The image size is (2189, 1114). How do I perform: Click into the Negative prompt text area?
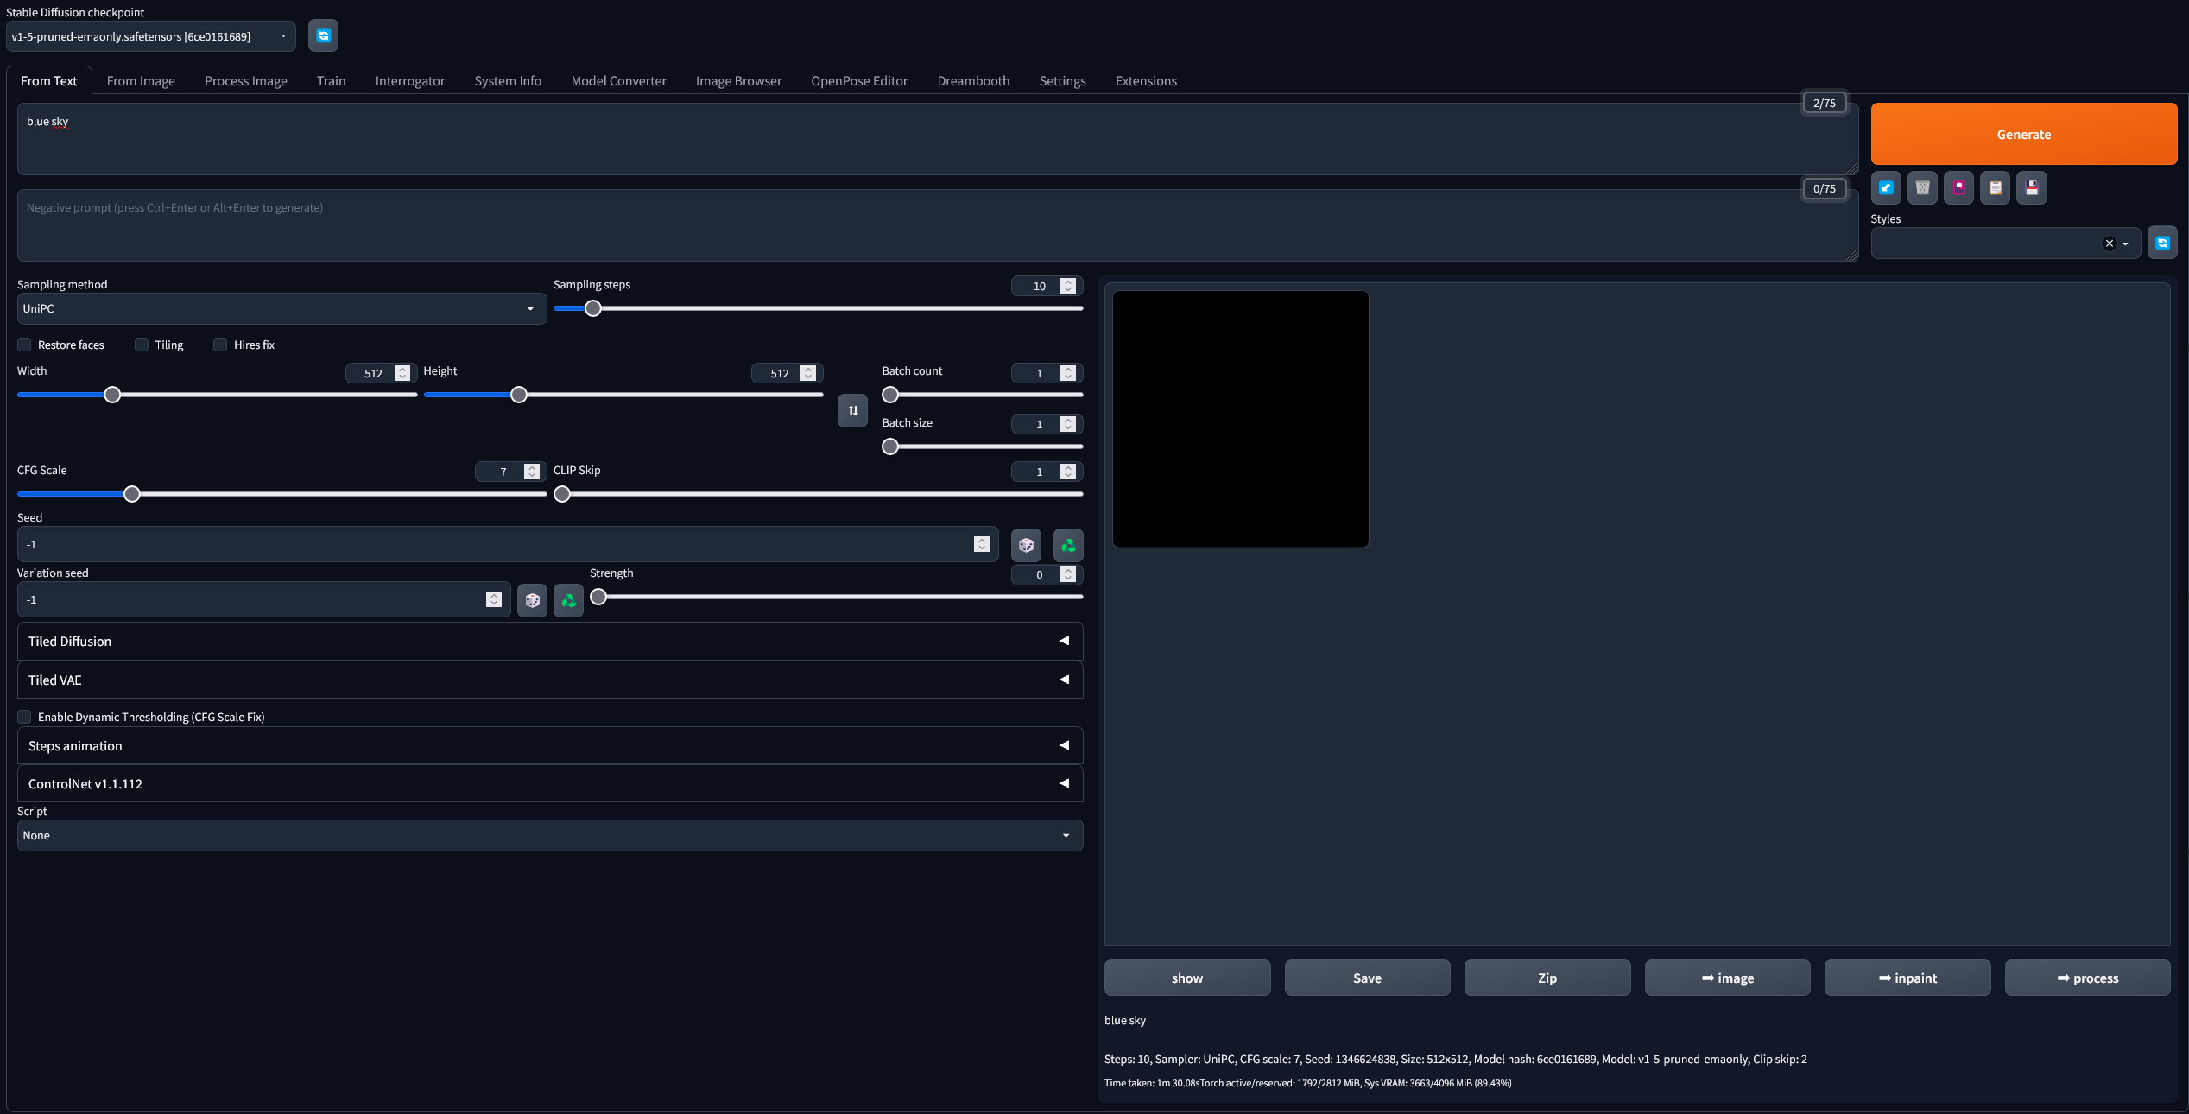(x=938, y=226)
